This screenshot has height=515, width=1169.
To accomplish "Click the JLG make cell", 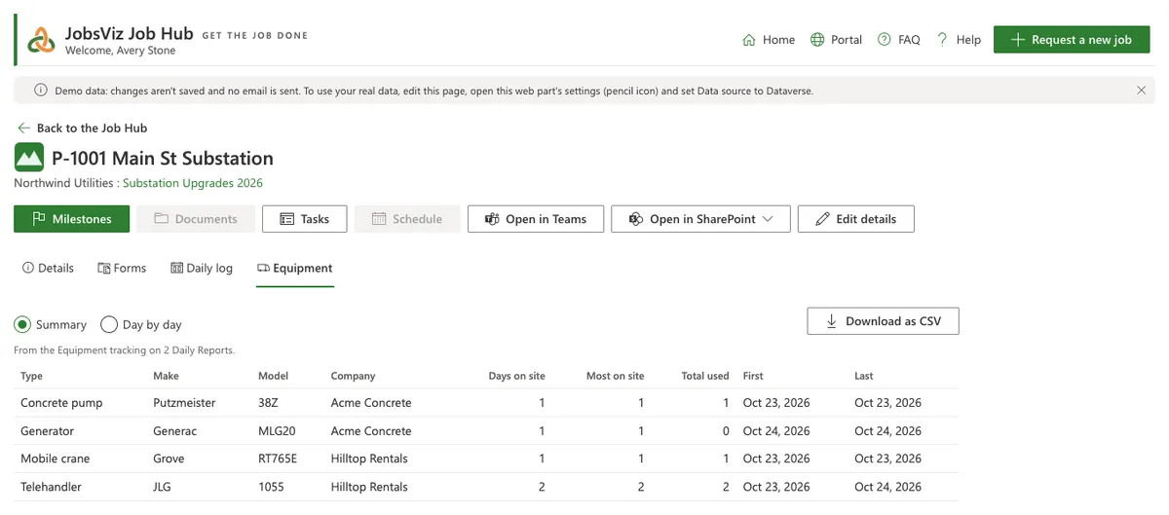I will coord(164,487).
